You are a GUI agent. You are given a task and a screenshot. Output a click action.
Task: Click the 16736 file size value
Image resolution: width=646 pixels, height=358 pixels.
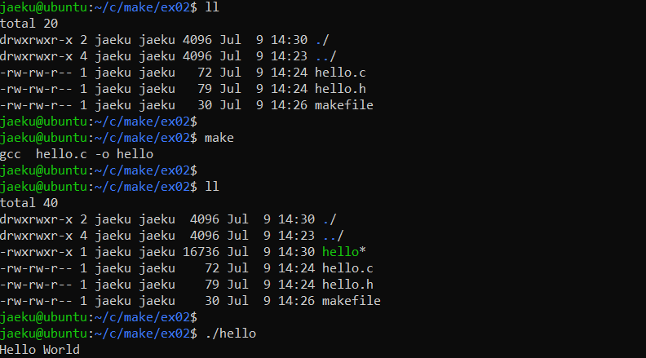208,252
